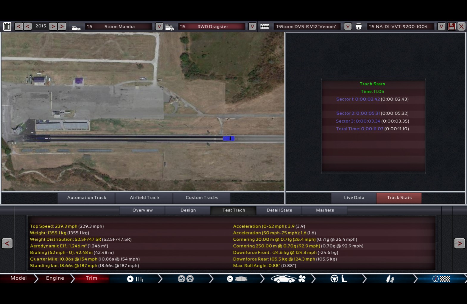467x304 pixels.
Task: Switch to Airfield Track
Action: coord(144,198)
